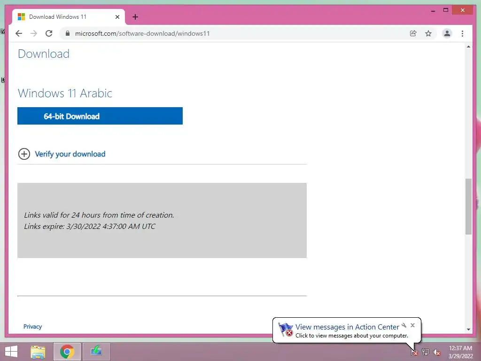The height and width of the screenshot is (361, 481).
Task: Open a new tab with plus
Action: [x=135, y=17]
